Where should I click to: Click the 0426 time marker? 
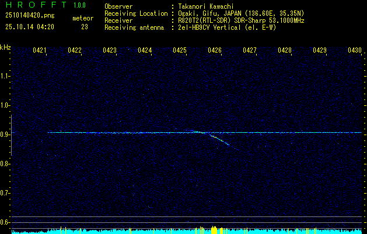(x=215, y=50)
